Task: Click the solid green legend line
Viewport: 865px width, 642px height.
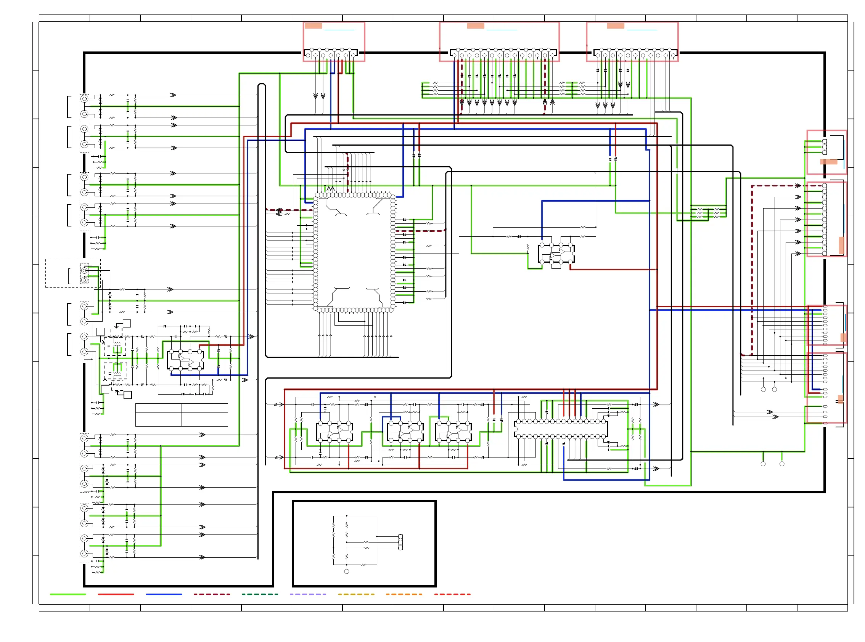Action: (x=68, y=594)
